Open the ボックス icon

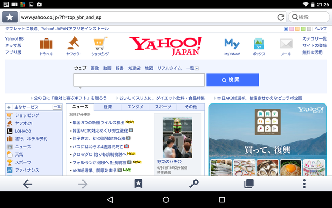[259, 47]
